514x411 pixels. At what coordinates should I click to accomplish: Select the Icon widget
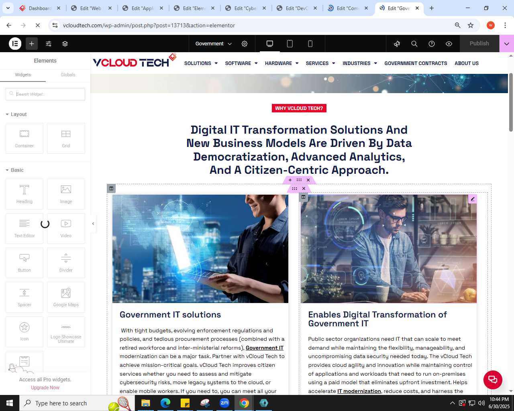point(24,332)
